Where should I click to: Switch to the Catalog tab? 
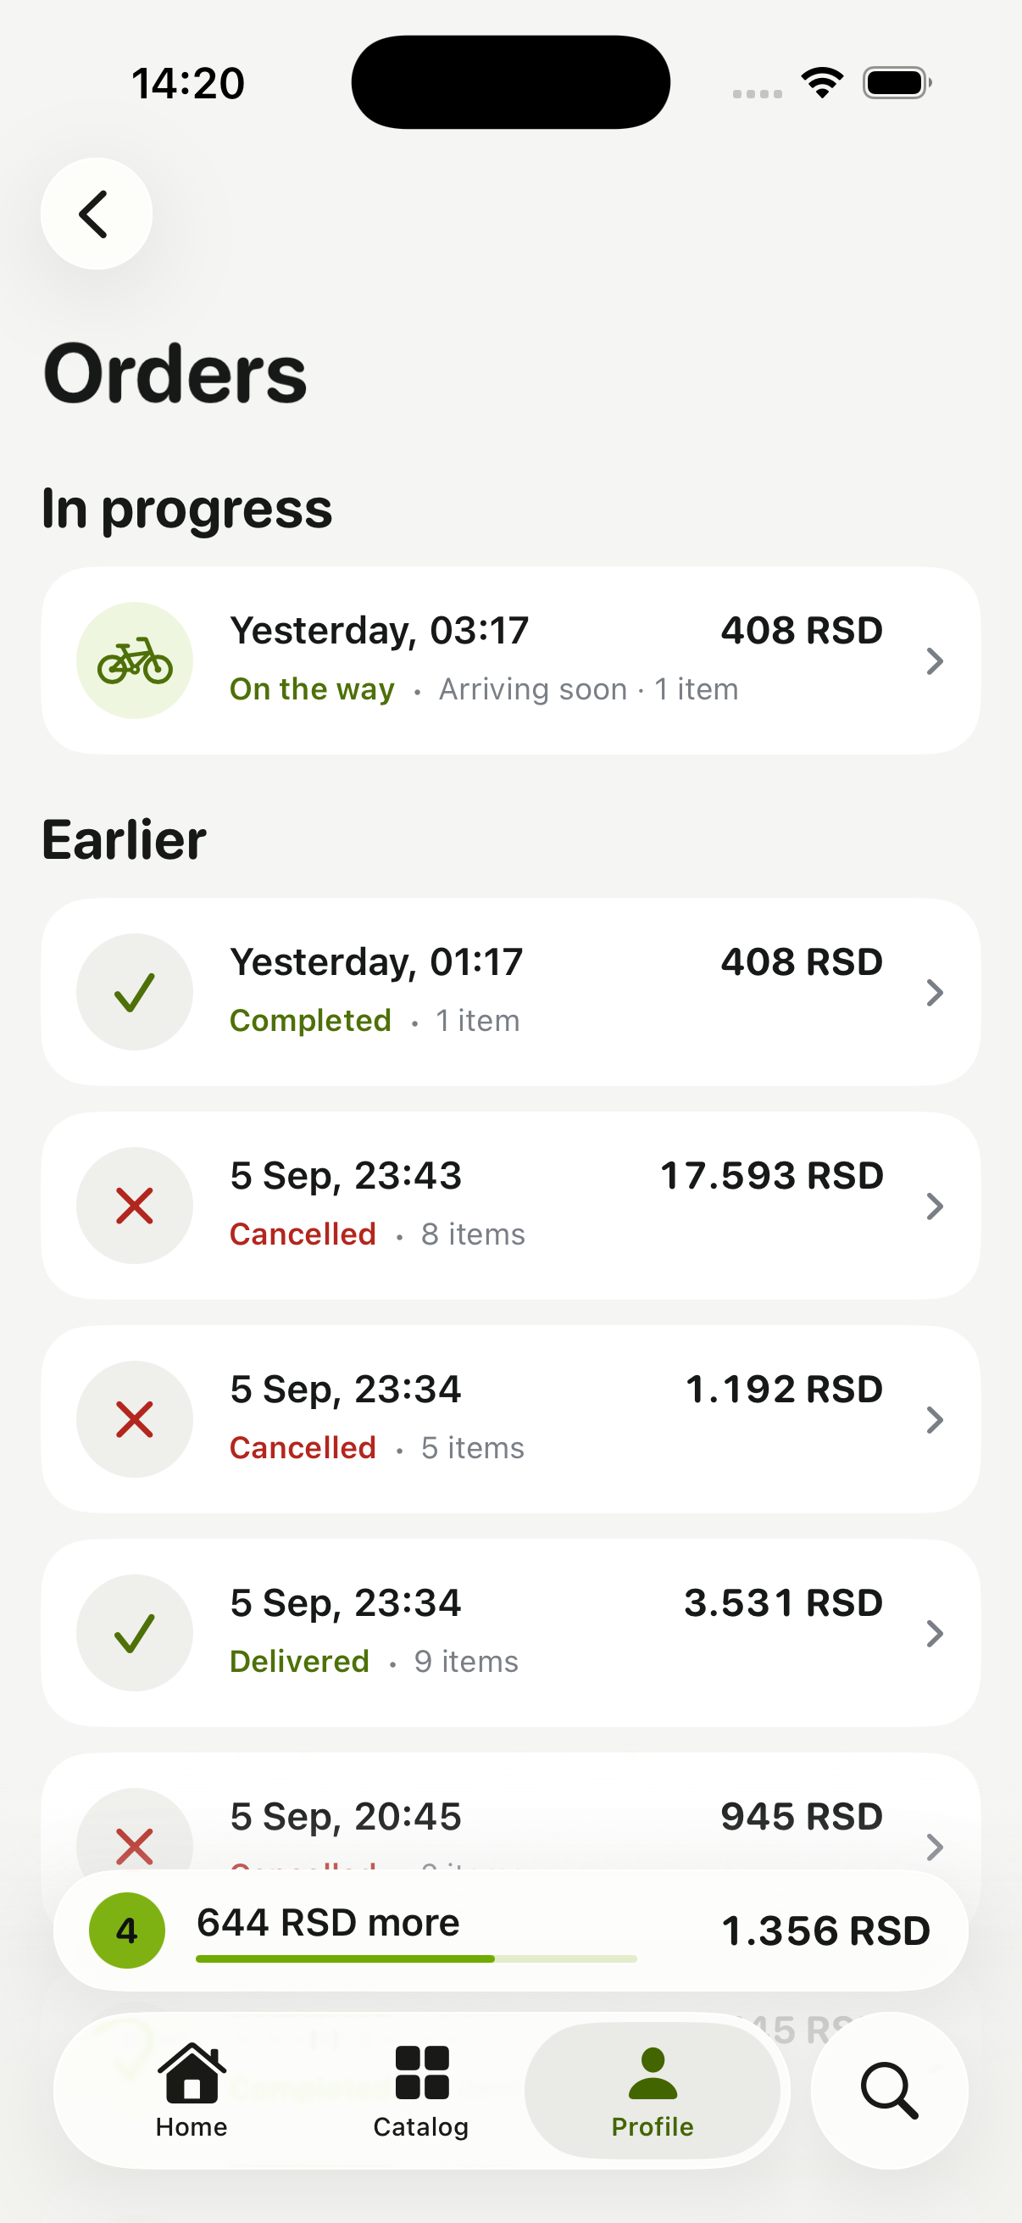[421, 2091]
